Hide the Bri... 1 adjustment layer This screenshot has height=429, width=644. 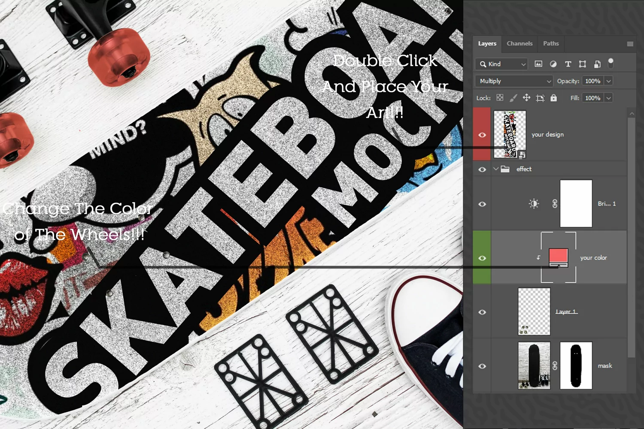(x=482, y=204)
